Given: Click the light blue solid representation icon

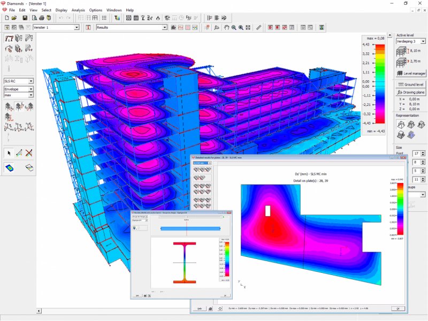Looking at the screenshot, I should [x=411, y=135].
